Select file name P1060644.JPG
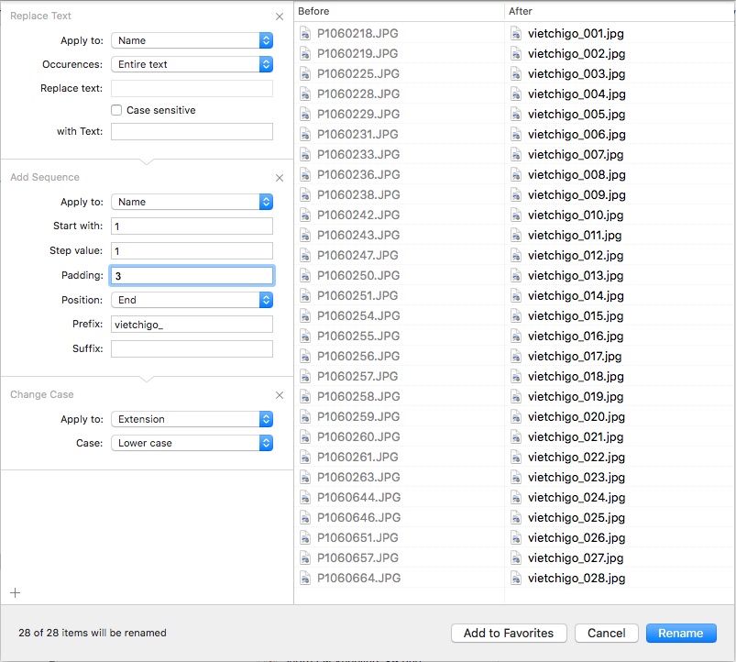 point(359,498)
